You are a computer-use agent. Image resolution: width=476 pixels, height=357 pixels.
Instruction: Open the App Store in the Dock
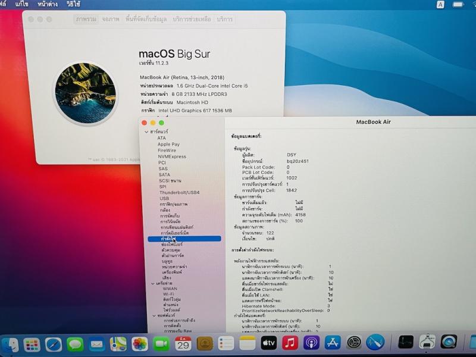point(333,343)
